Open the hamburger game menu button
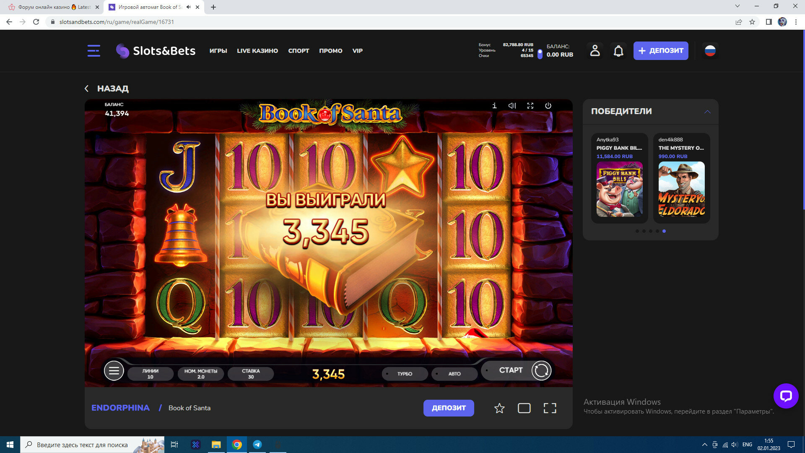This screenshot has height=453, width=805. (x=114, y=371)
